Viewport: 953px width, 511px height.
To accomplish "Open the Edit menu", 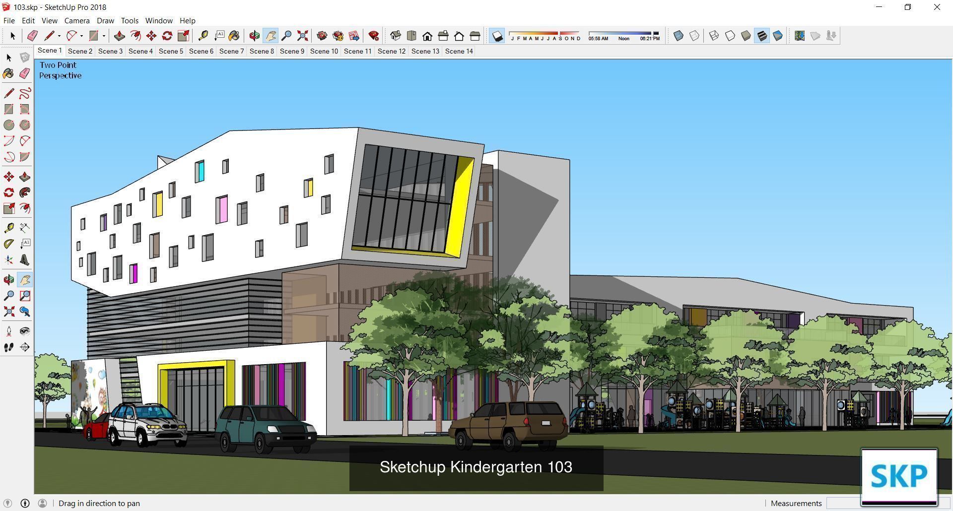I will point(28,21).
